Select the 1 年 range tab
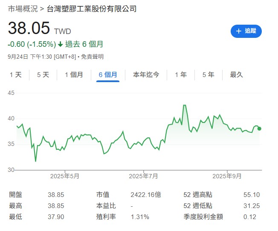The height and width of the screenshot is (231, 278). click(x=181, y=74)
